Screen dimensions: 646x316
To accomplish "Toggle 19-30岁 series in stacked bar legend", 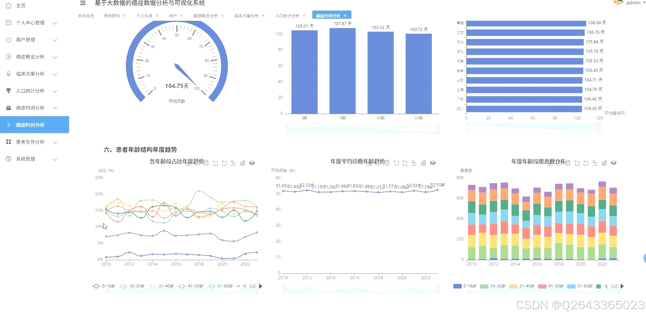I will click(492, 286).
